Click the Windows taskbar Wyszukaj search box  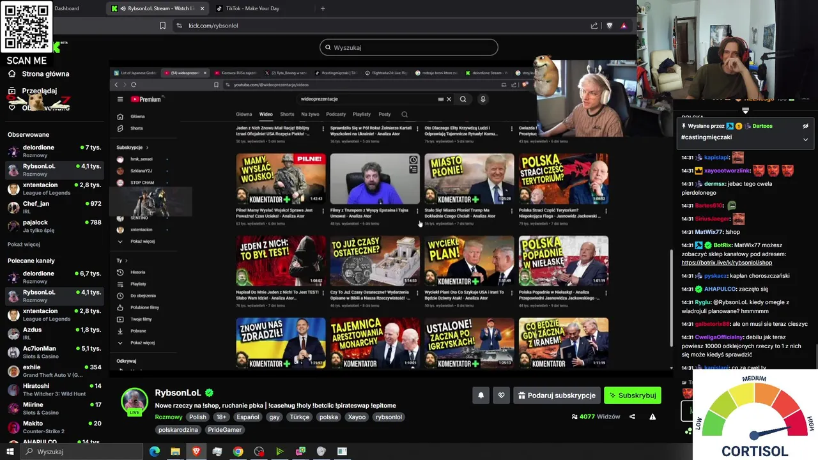(x=82, y=452)
